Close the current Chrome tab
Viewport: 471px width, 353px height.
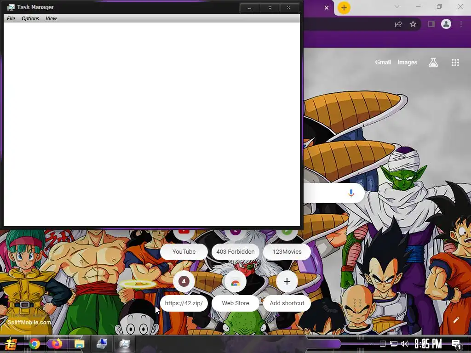pos(327,8)
